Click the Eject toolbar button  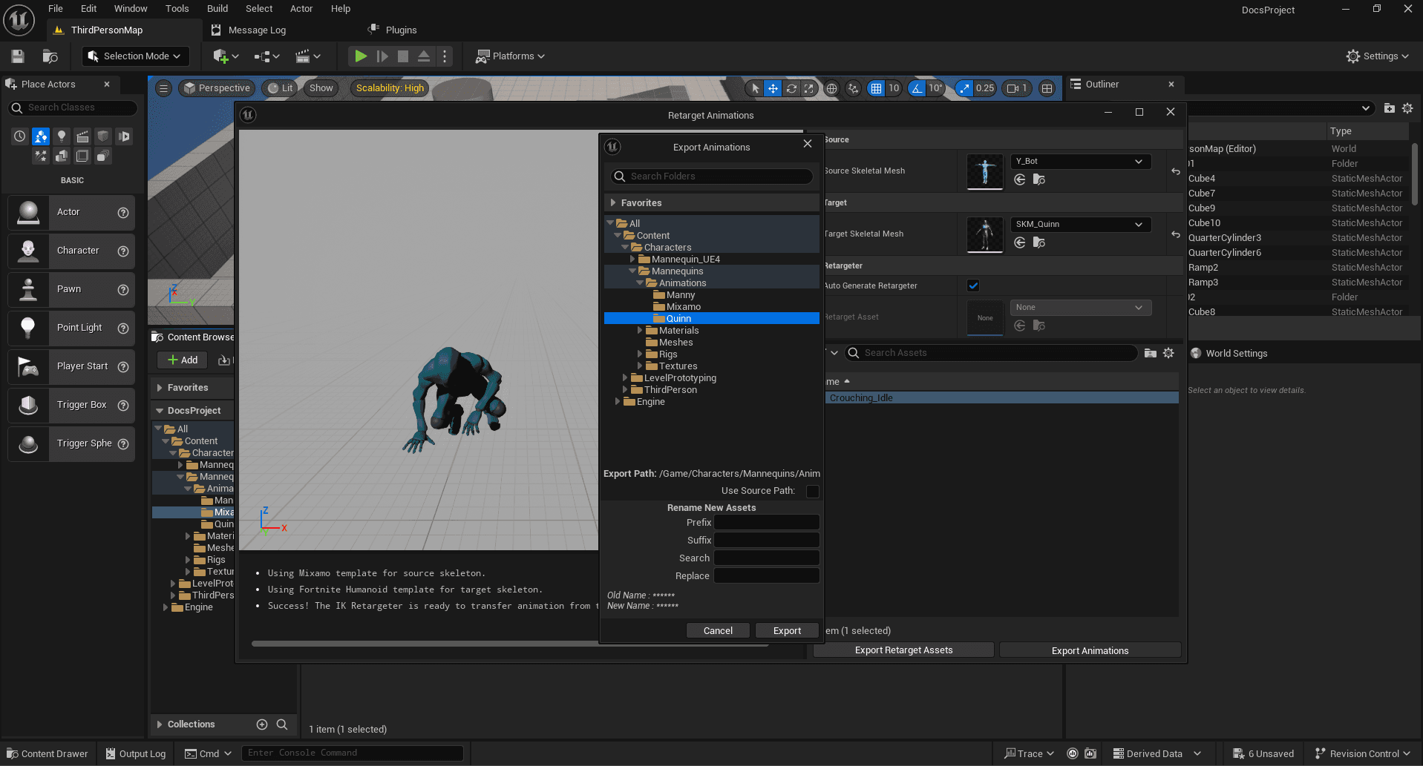click(424, 56)
